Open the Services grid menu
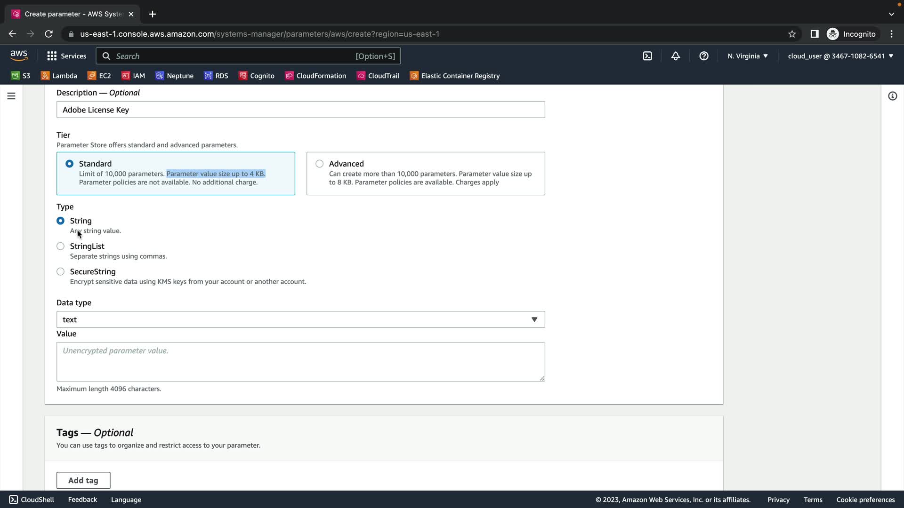Screen dimensions: 904x508 point(66,56)
